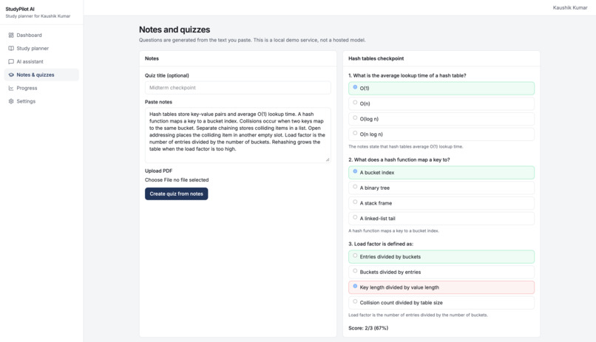Pick 'A stack frame' option
The width and height of the screenshot is (596, 342).
[x=441, y=203]
